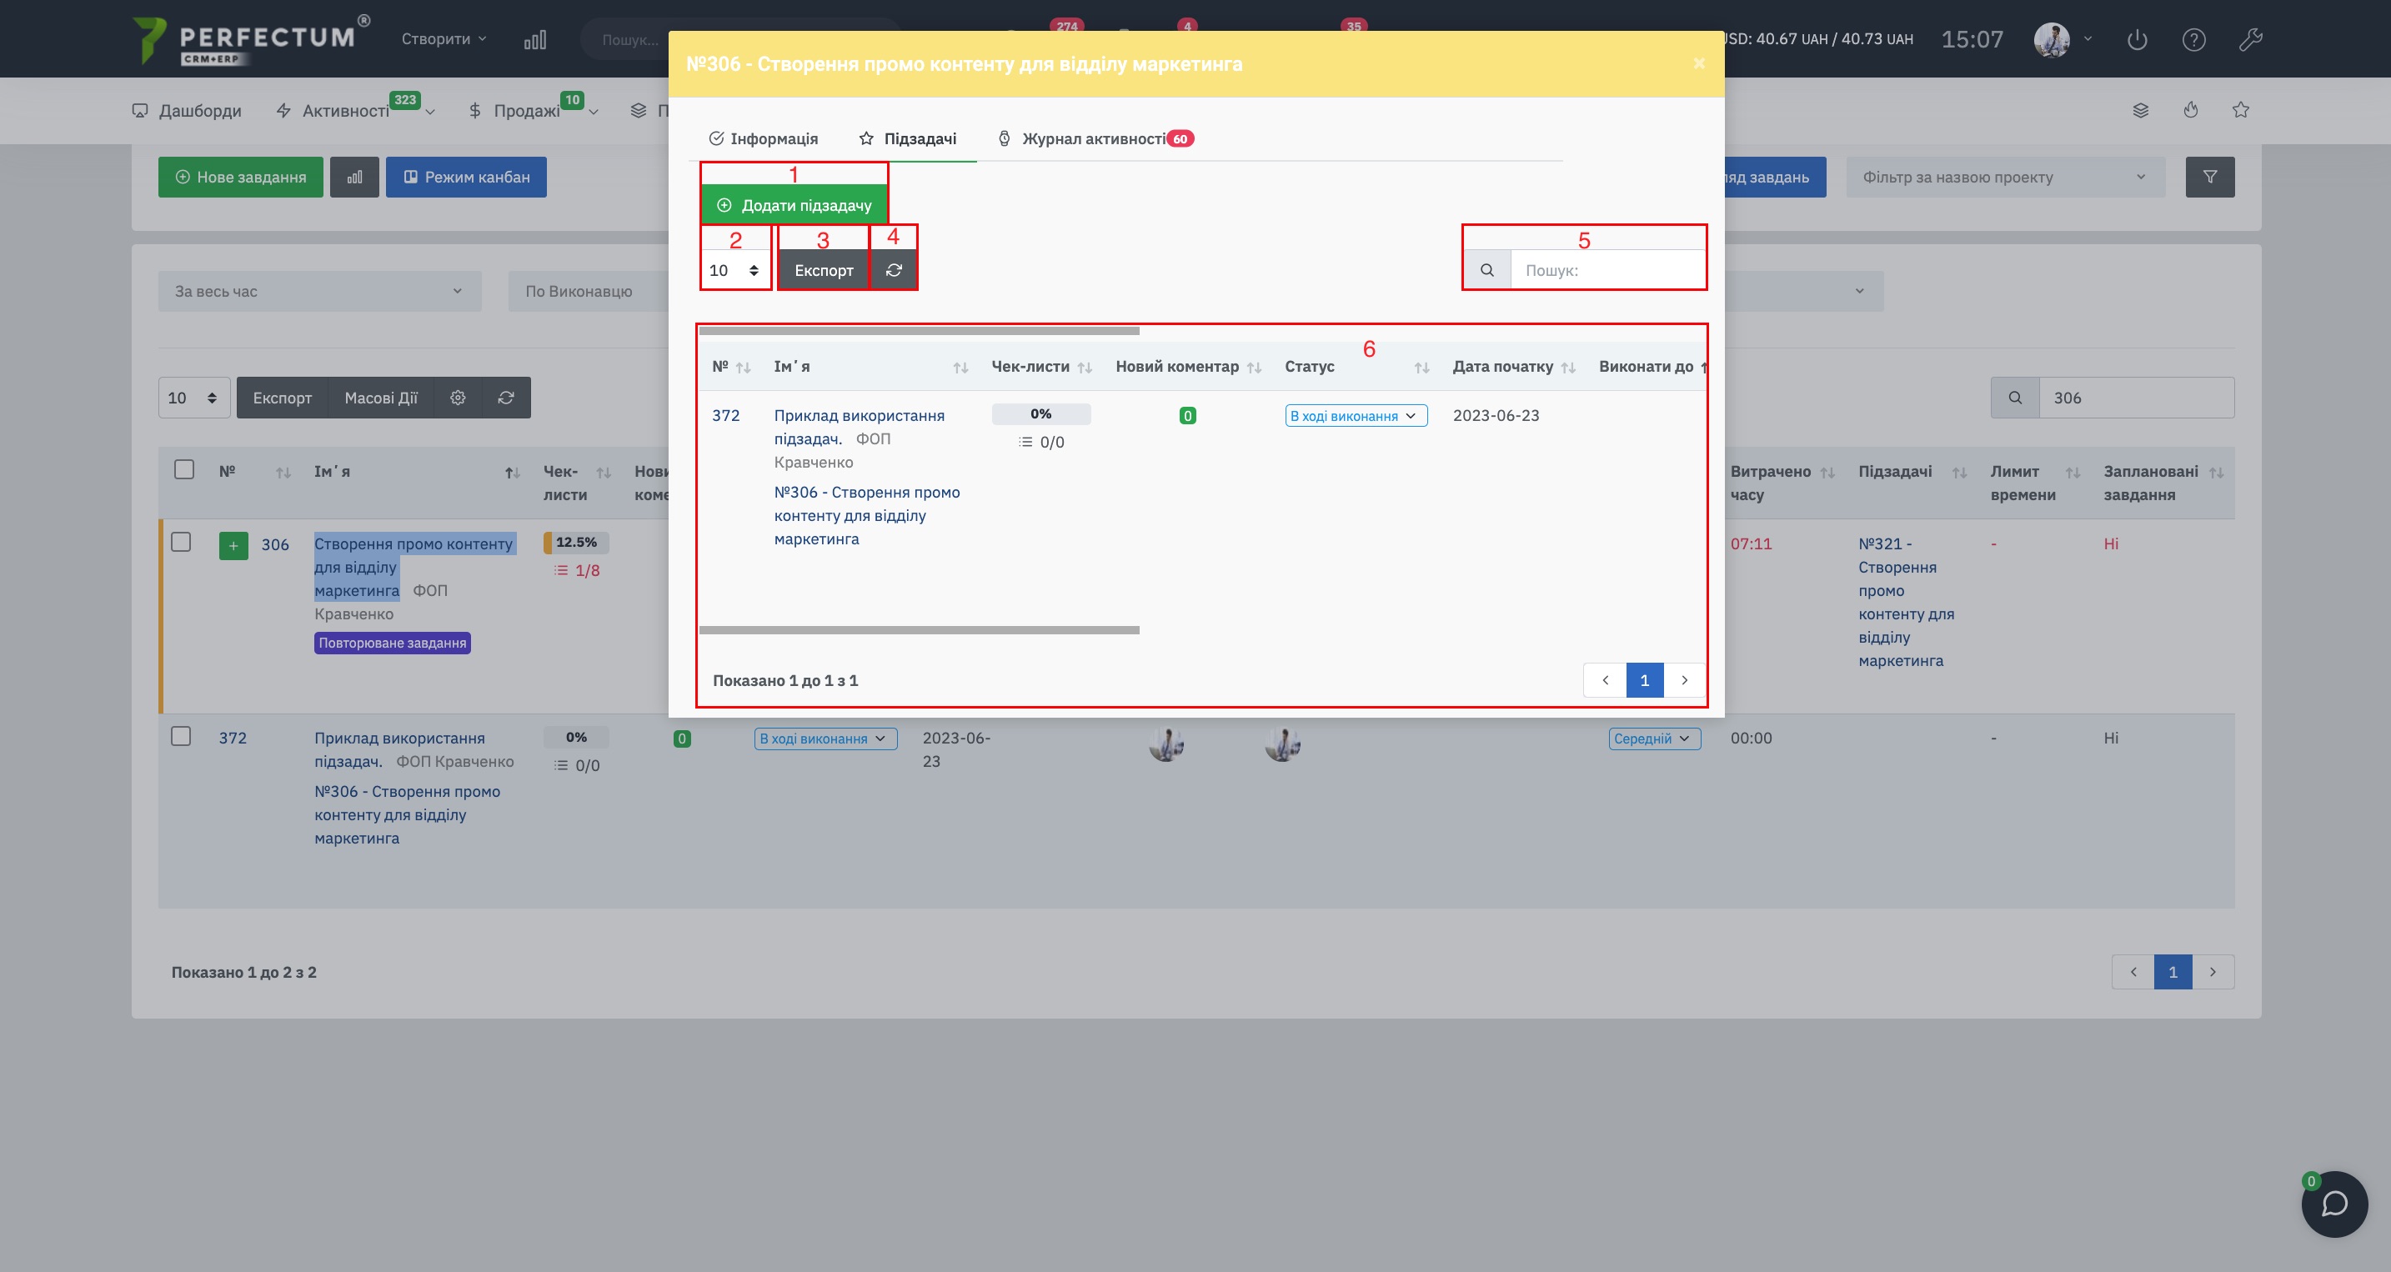The image size is (2391, 1272).
Task: Click the gear settings icon in table toolbar
Action: point(458,398)
